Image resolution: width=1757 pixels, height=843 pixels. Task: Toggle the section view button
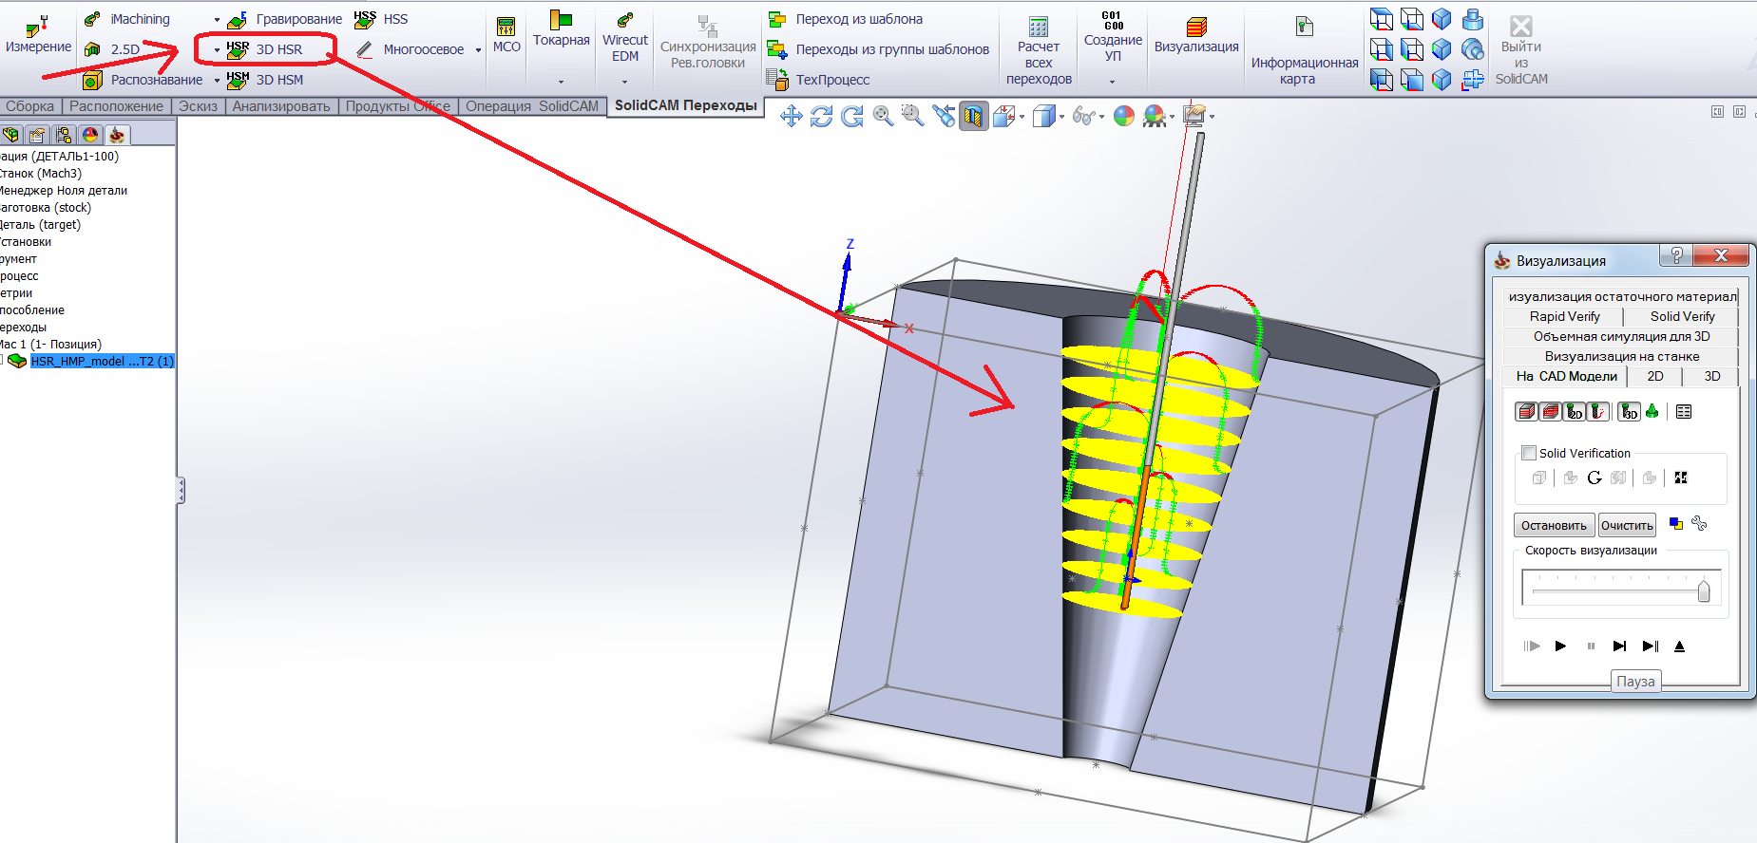(x=974, y=116)
